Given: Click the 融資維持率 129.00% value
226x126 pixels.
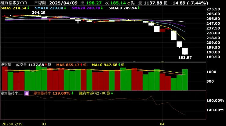Looking at the screenshot, I should click(x=53, y=93).
